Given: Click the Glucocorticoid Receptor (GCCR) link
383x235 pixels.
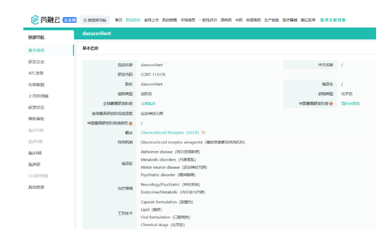Looking at the screenshot, I should click(170, 133).
